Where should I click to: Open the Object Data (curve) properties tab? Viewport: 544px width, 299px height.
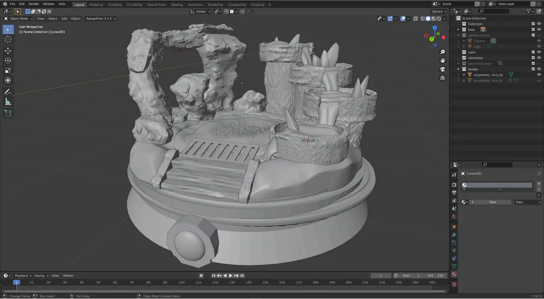coord(454,266)
